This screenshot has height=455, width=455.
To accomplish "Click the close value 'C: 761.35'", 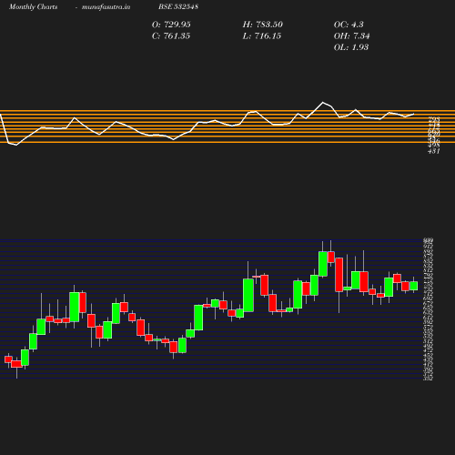I will pyautogui.click(x=171, y=36).
